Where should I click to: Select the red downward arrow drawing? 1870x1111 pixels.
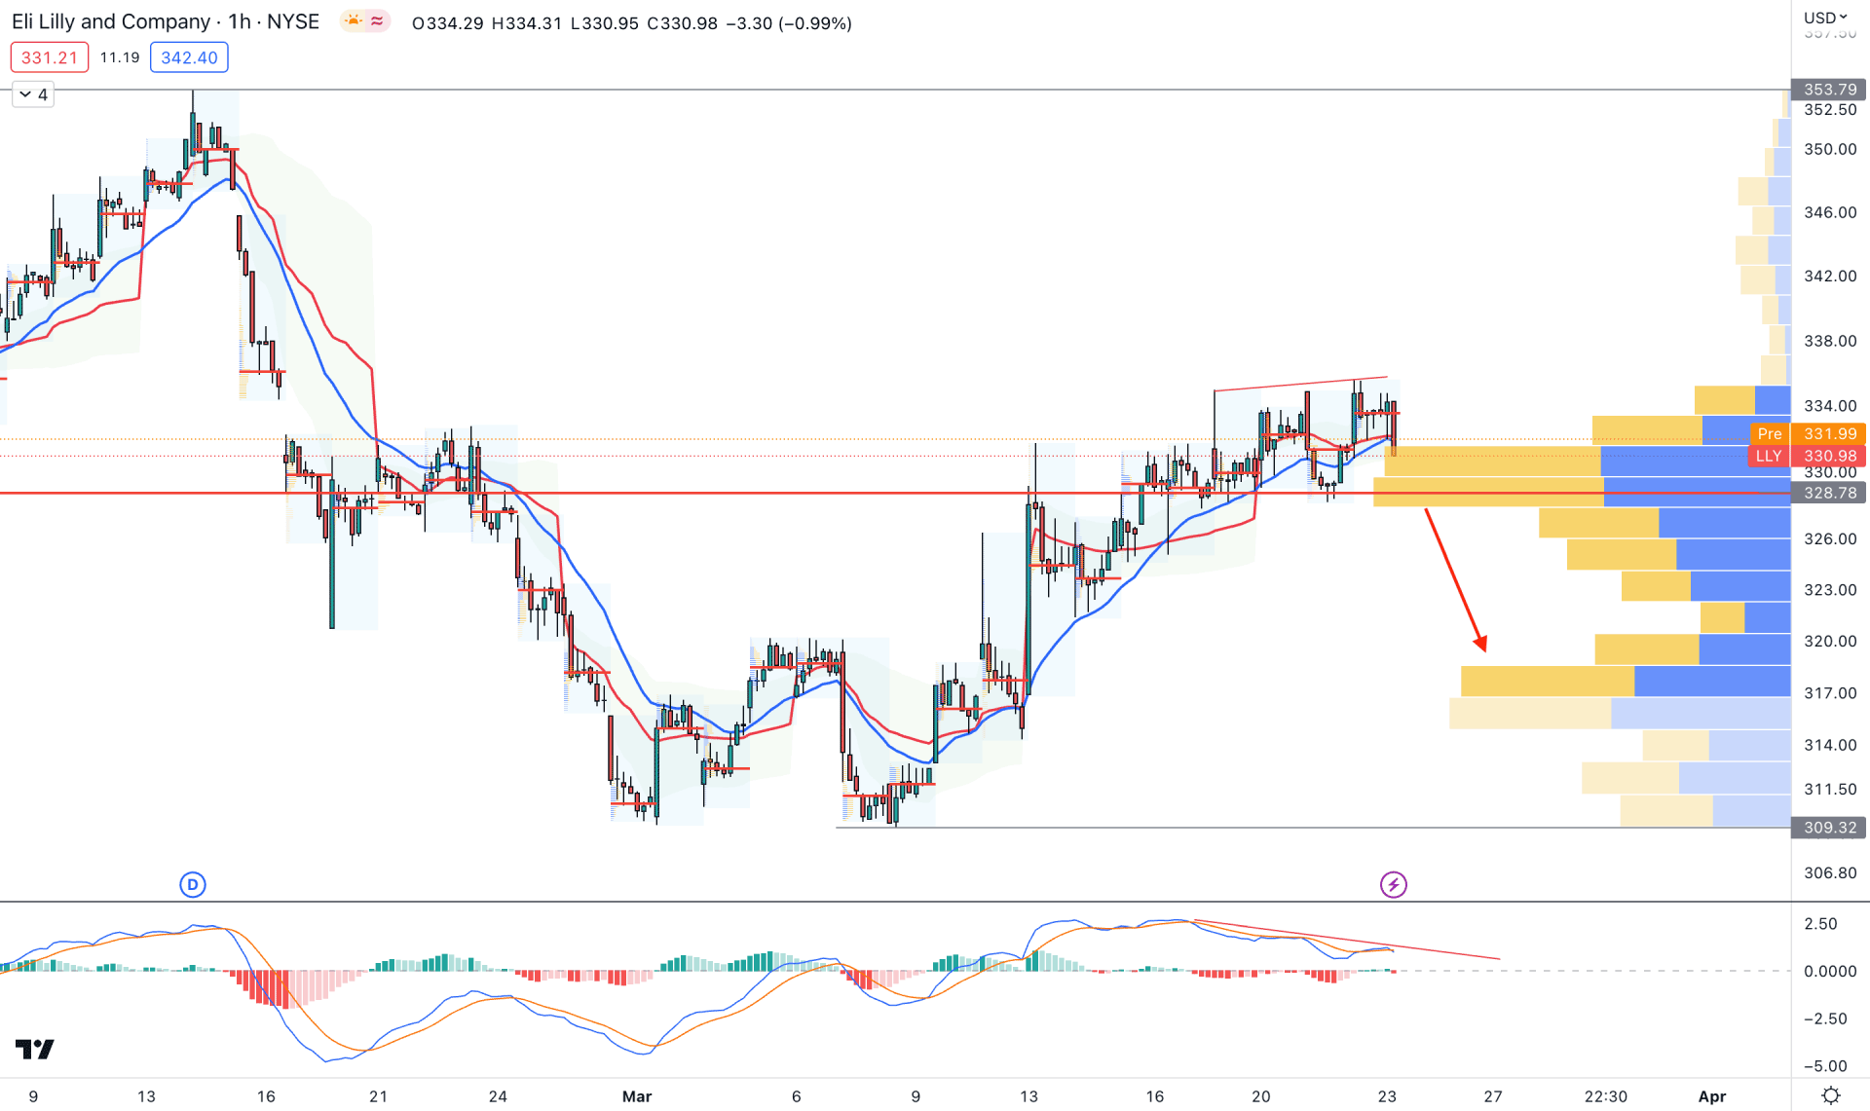[x=1456, y=579]
